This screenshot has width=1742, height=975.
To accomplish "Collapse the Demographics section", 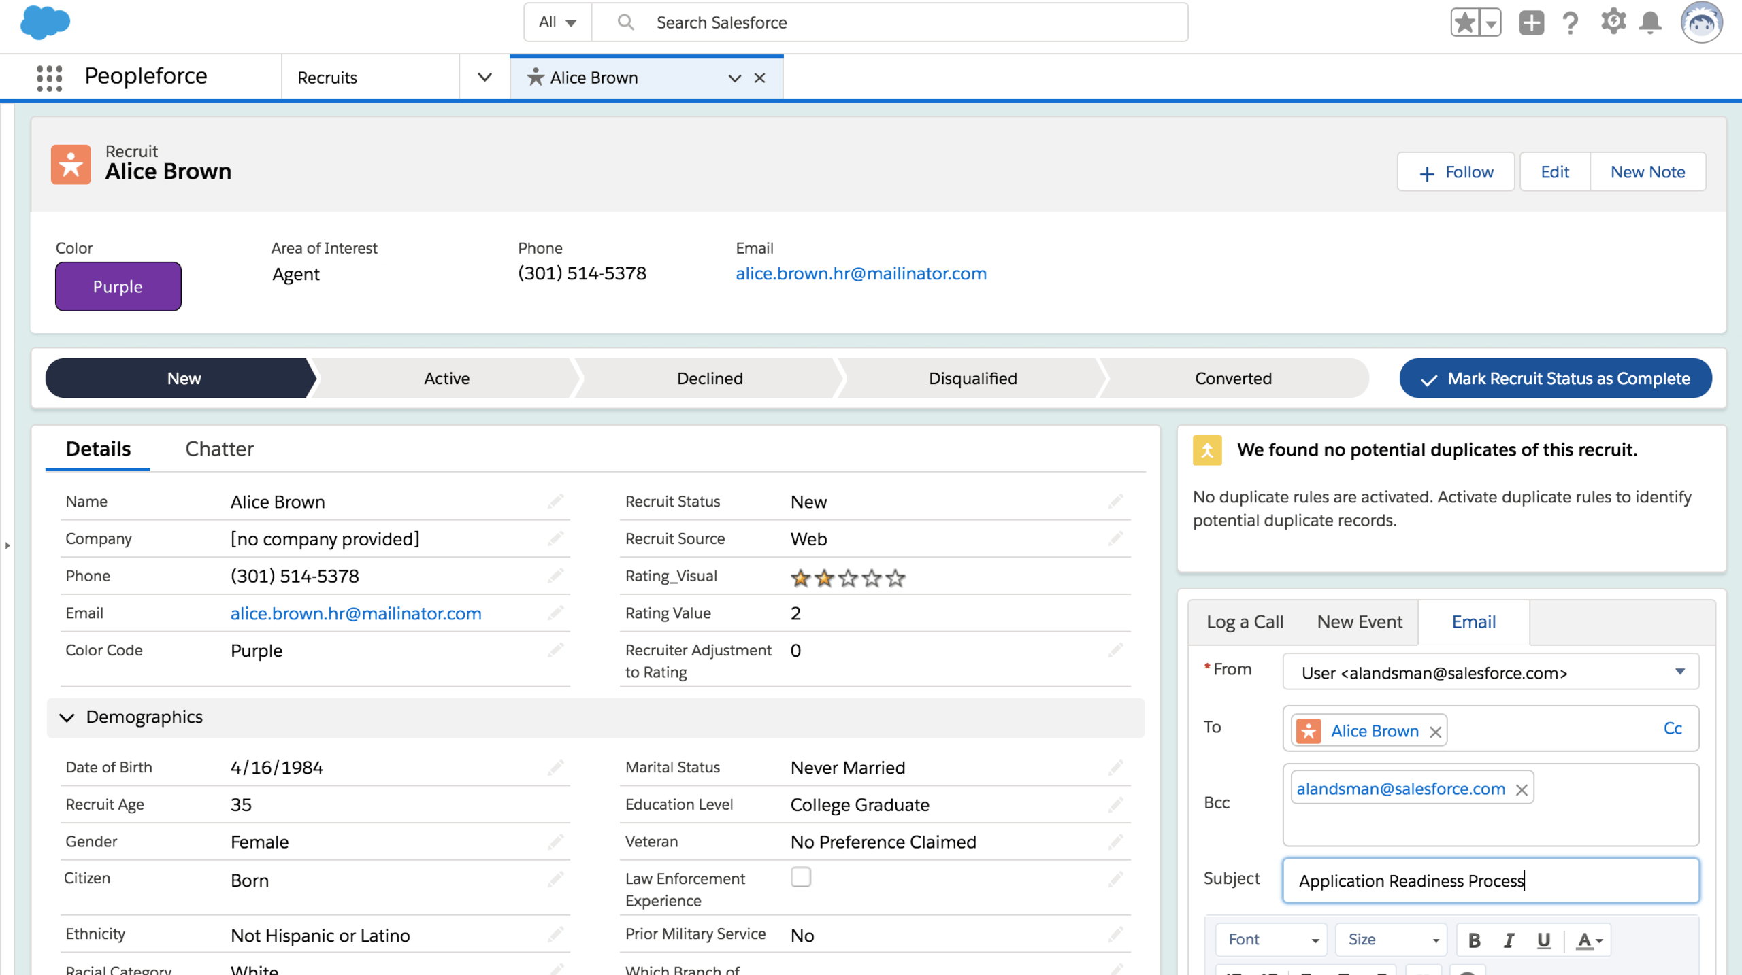I will 67,717.
